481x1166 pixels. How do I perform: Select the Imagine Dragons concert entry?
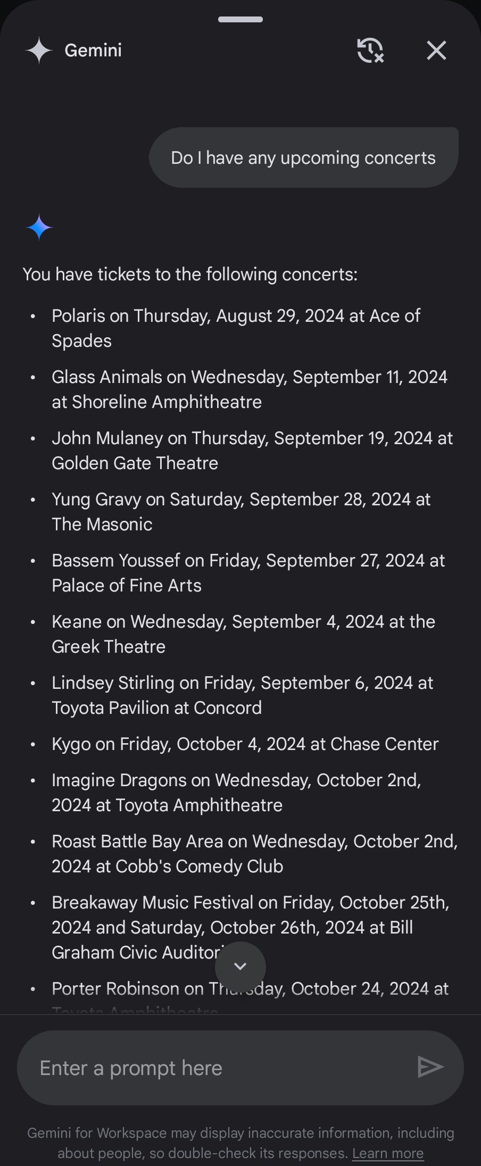[236, 793]
